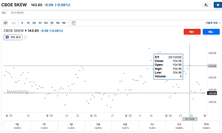This screenshot has width=222, height=133.
Task: Click the 160.00 price axis label
Action: pyautogui.click(x=212, y=53)
